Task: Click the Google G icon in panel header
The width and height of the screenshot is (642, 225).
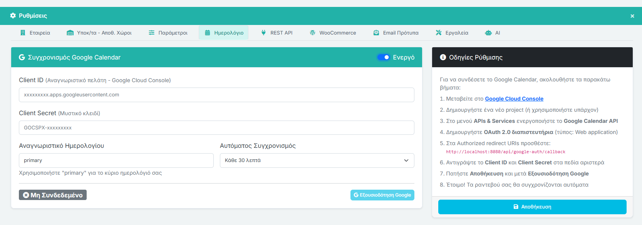Action: tap(22, 57)
